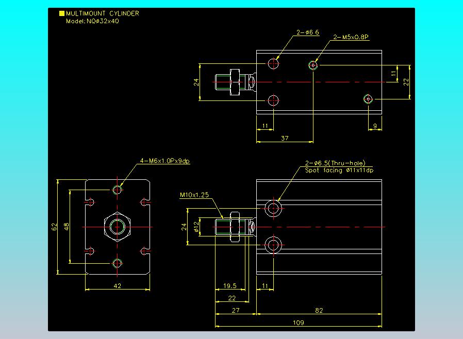The height and width of the screenshot is (339, 463).
Task: Click the '82' body length dimension
Action: point(319,310)
